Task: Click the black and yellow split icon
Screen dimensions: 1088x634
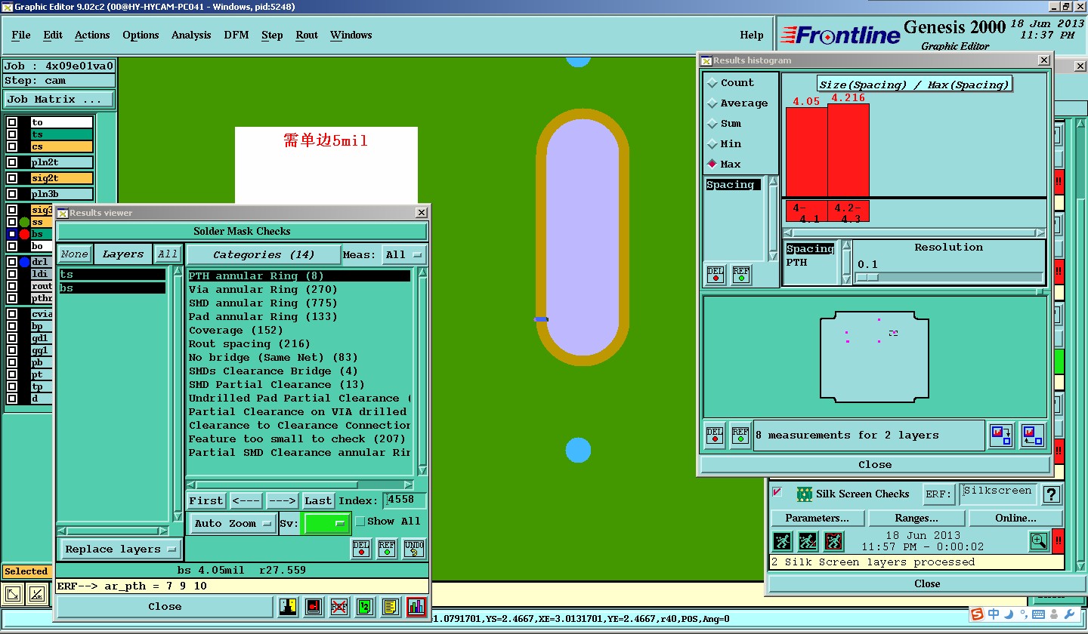Action: click(x=288, y=606)
